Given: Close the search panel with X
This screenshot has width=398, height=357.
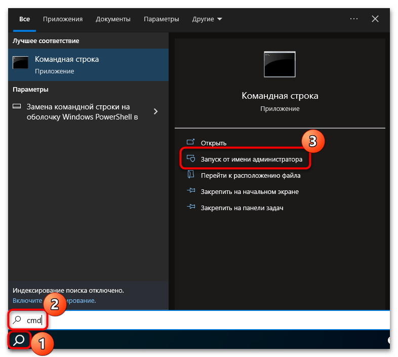Looking at the screenshot, I should click(375, 19).
